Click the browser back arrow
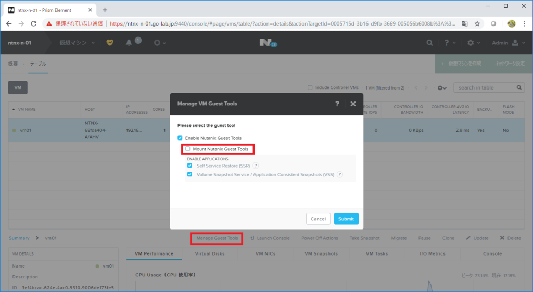Screen dimensions: 533x292 [x=9, y=23]
